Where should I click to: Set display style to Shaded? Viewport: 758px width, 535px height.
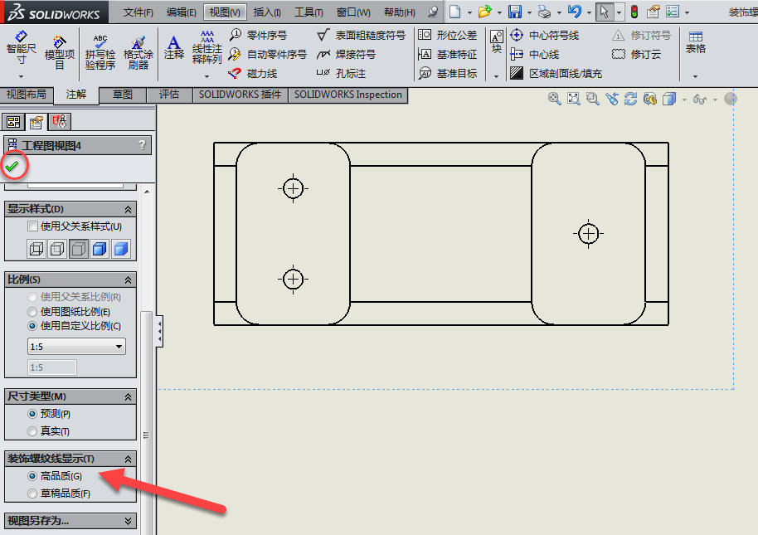point(121,249)
